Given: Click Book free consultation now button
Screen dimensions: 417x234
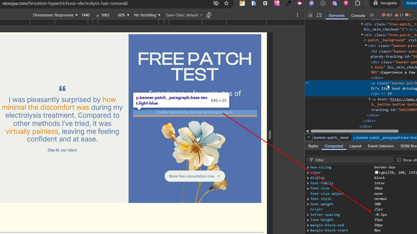Looking at the screenshot, I should [195, 176].
